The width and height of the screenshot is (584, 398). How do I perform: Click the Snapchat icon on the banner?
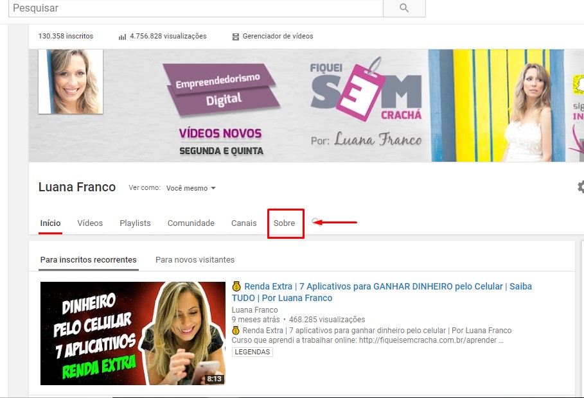[578, 83]
